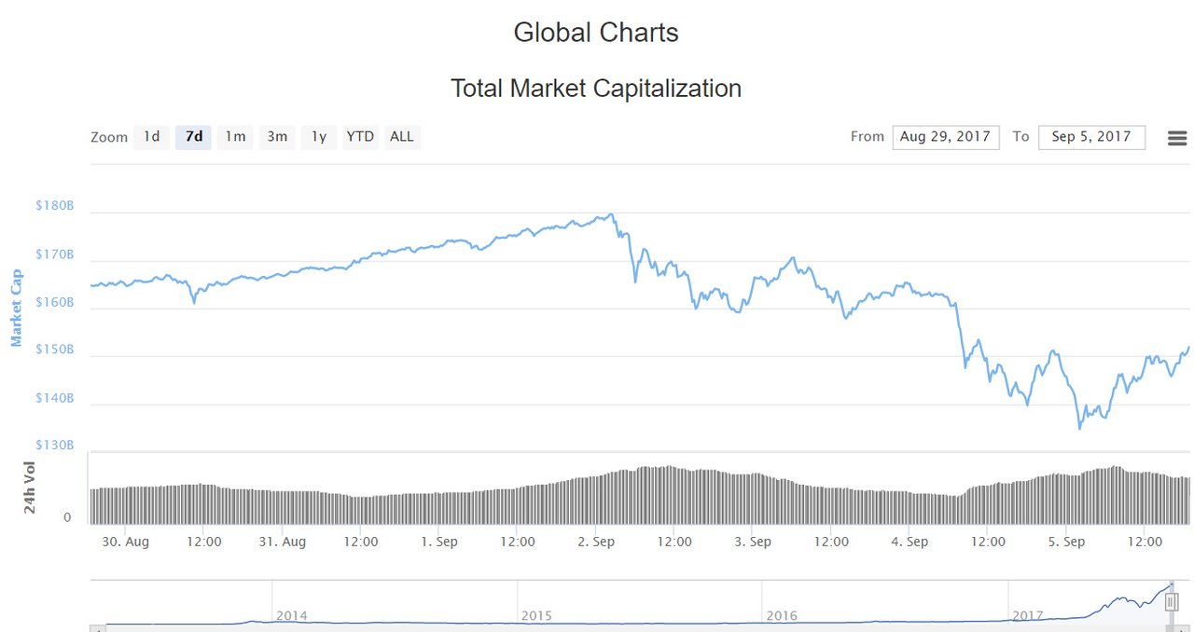Image resolution: width=1194 pixels, height=632 pixels.
Task: Choose the 1y zoom option
Action: click(x=318, y=137)
